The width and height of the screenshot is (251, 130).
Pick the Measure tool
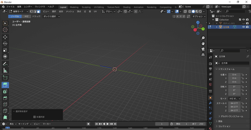click(5, 70)
